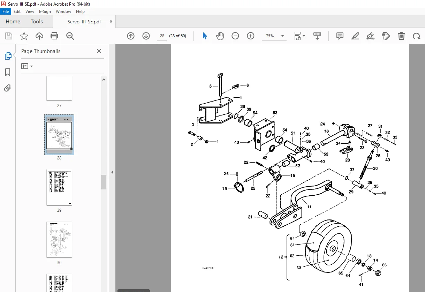The height and width of the screenshot is (292, 425).
Task: Open the thumbnail options dropdown menu
Action: click(27, 66)
